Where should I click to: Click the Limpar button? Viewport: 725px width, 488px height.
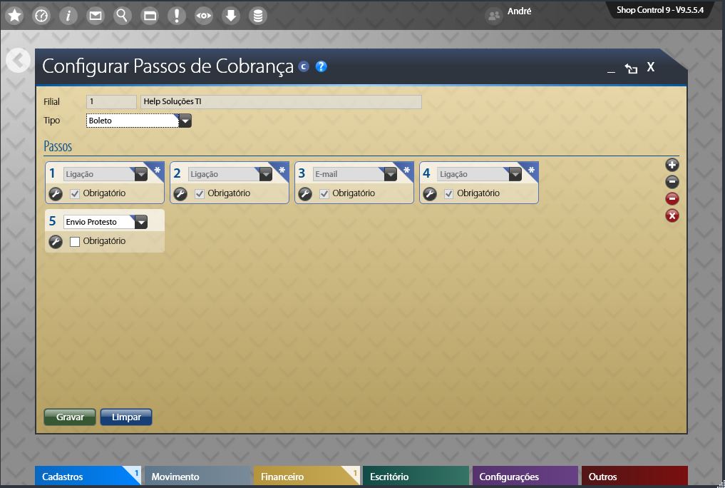point(126,417)
